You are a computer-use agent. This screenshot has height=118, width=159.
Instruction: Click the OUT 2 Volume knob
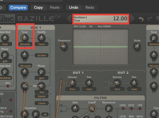point(117,83)
